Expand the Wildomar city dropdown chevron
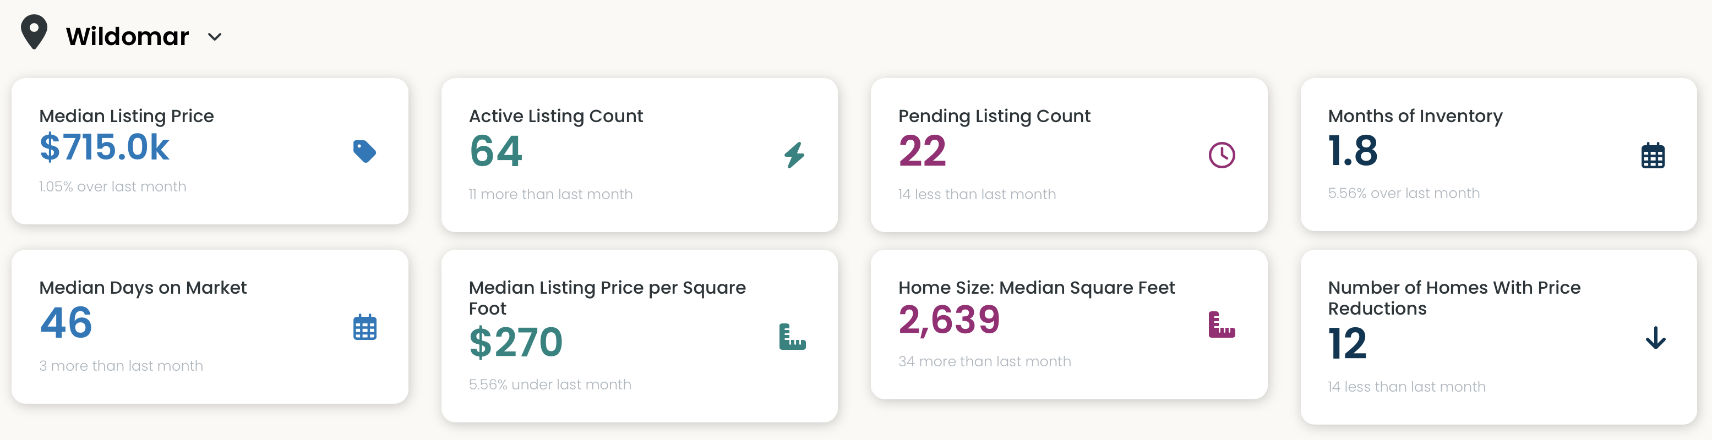This screenshot has height=440, width=1712. coord(215,37)
